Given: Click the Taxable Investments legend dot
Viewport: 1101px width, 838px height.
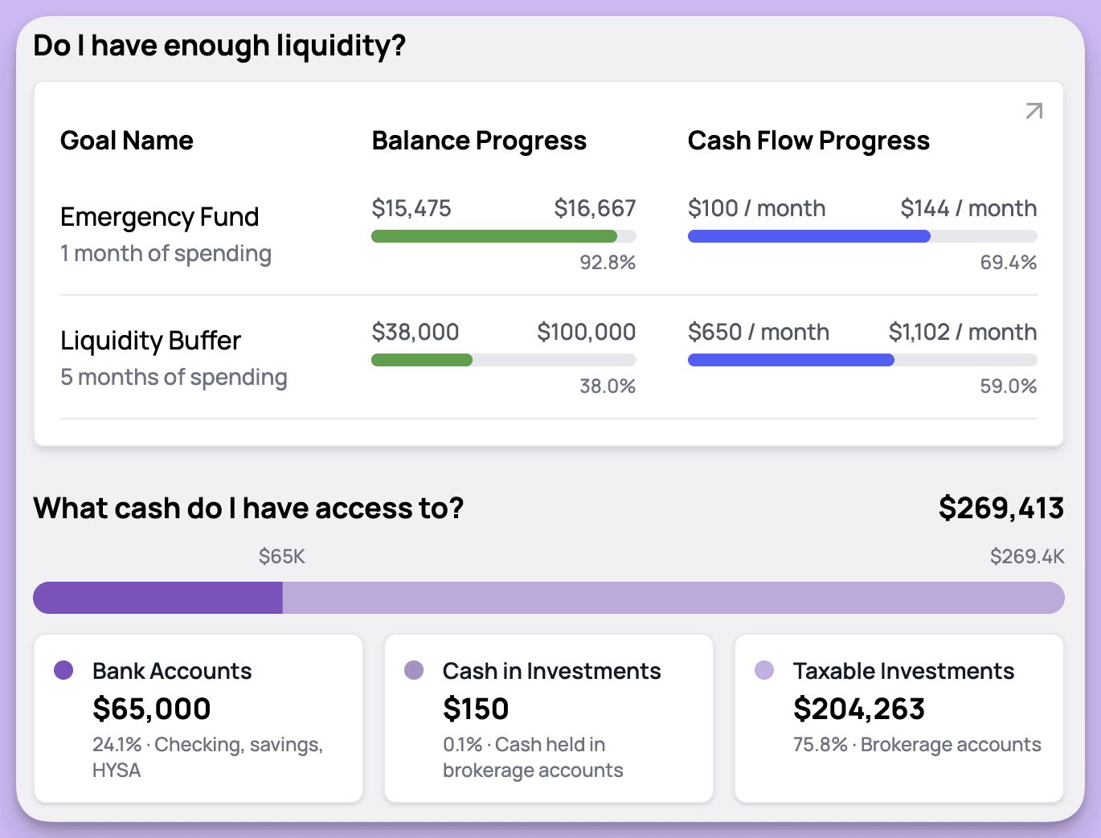Looking at the screenshot, I should (764, 670).
